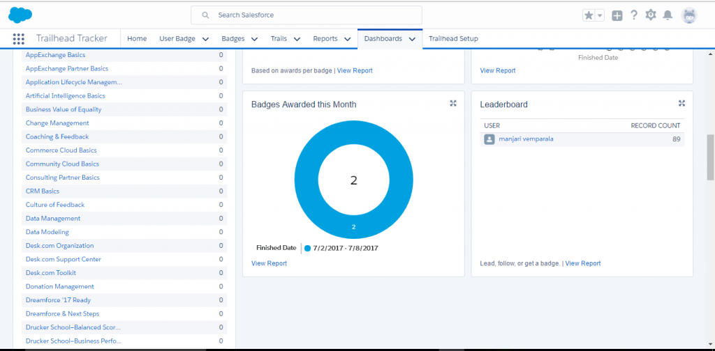The width and height of the screenshot is (715, 351).
Task: Open Artificial Intelligence Basics link
Action: (65, 96)
